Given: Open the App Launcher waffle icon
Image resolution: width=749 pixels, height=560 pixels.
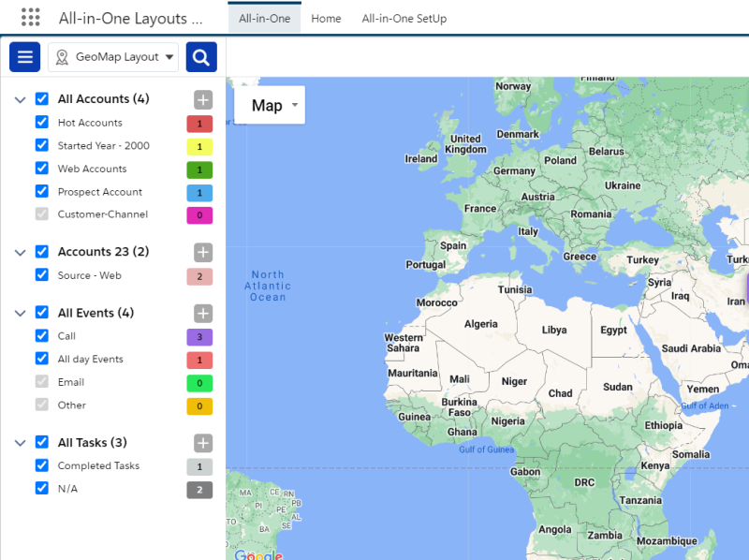Looking at the screenshot, I should 31,18.
